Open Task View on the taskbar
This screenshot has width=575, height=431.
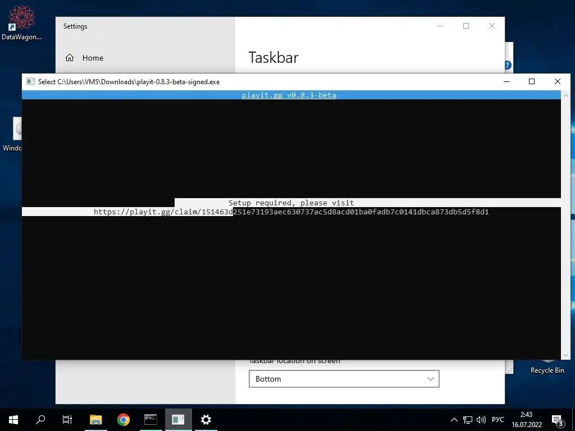pos(67,420)
